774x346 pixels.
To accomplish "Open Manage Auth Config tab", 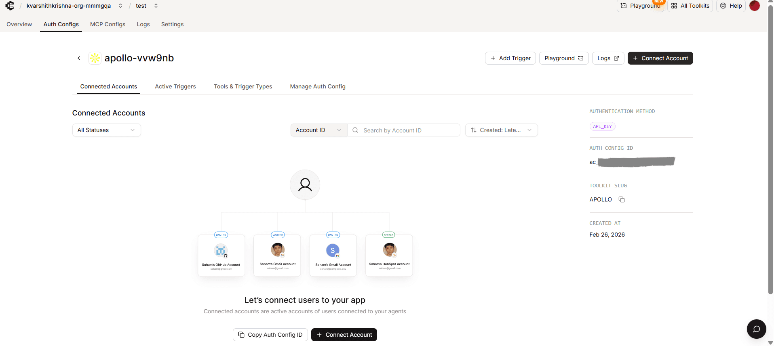I will coord(318,86).
